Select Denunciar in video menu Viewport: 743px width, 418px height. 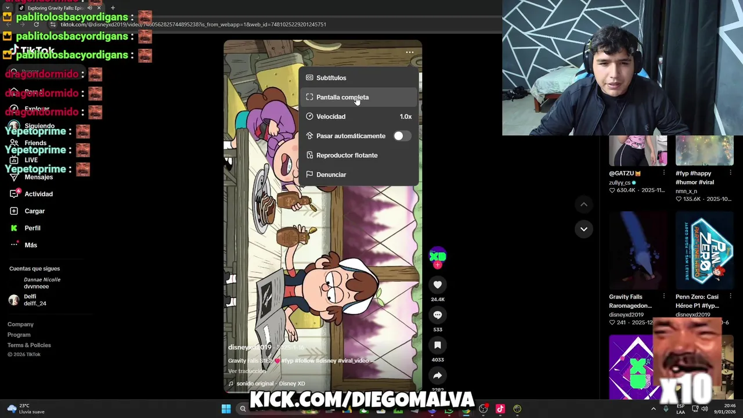click(x=359, y=175)
